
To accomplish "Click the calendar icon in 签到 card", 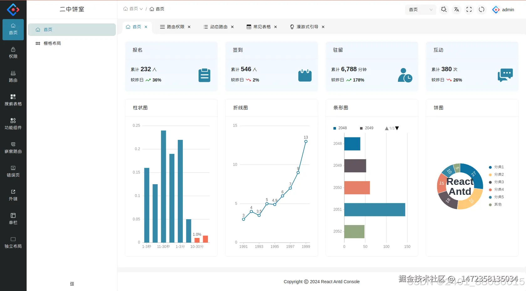I will tap(305, 75).
